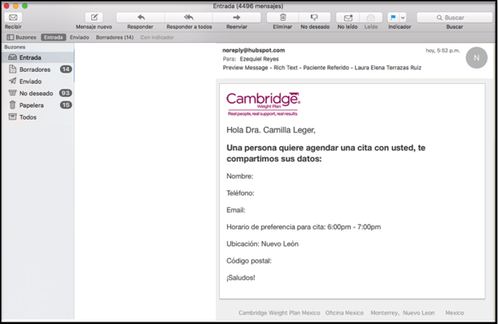
Task: Select Con indicador in favorites bar
Action: tap(157, 37)
